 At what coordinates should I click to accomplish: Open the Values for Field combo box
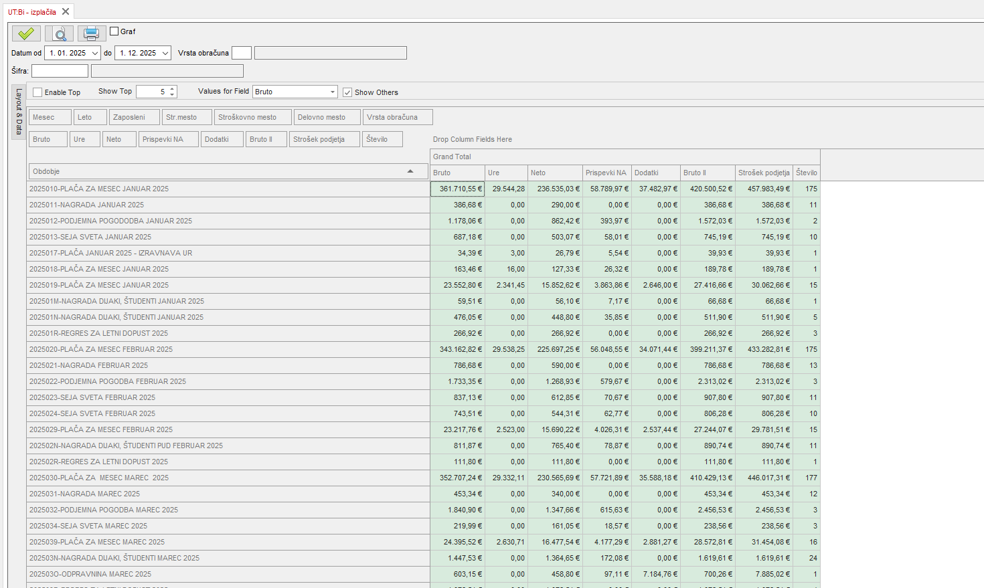pos(333,92)
